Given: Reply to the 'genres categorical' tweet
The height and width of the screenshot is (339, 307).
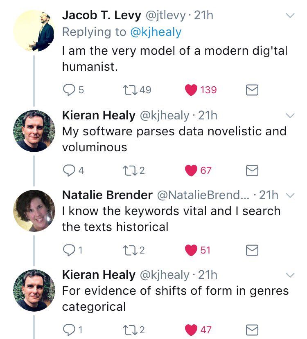Looking at the screenshot, I should pos(69,330).
